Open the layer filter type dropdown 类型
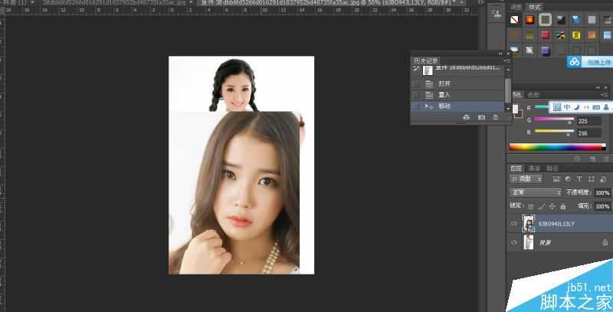This screenshot has width=613, height=312. tap(526, 179)
